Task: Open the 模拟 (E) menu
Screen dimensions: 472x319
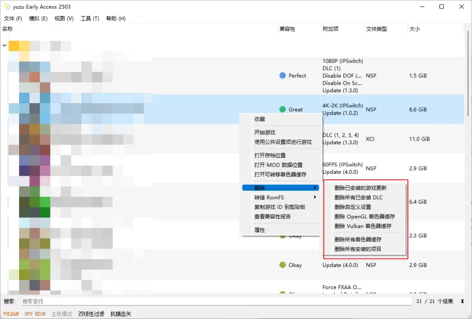Action: (x=38, y=19)
